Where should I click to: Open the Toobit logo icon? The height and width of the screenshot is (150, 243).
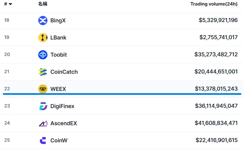(43, 55)
